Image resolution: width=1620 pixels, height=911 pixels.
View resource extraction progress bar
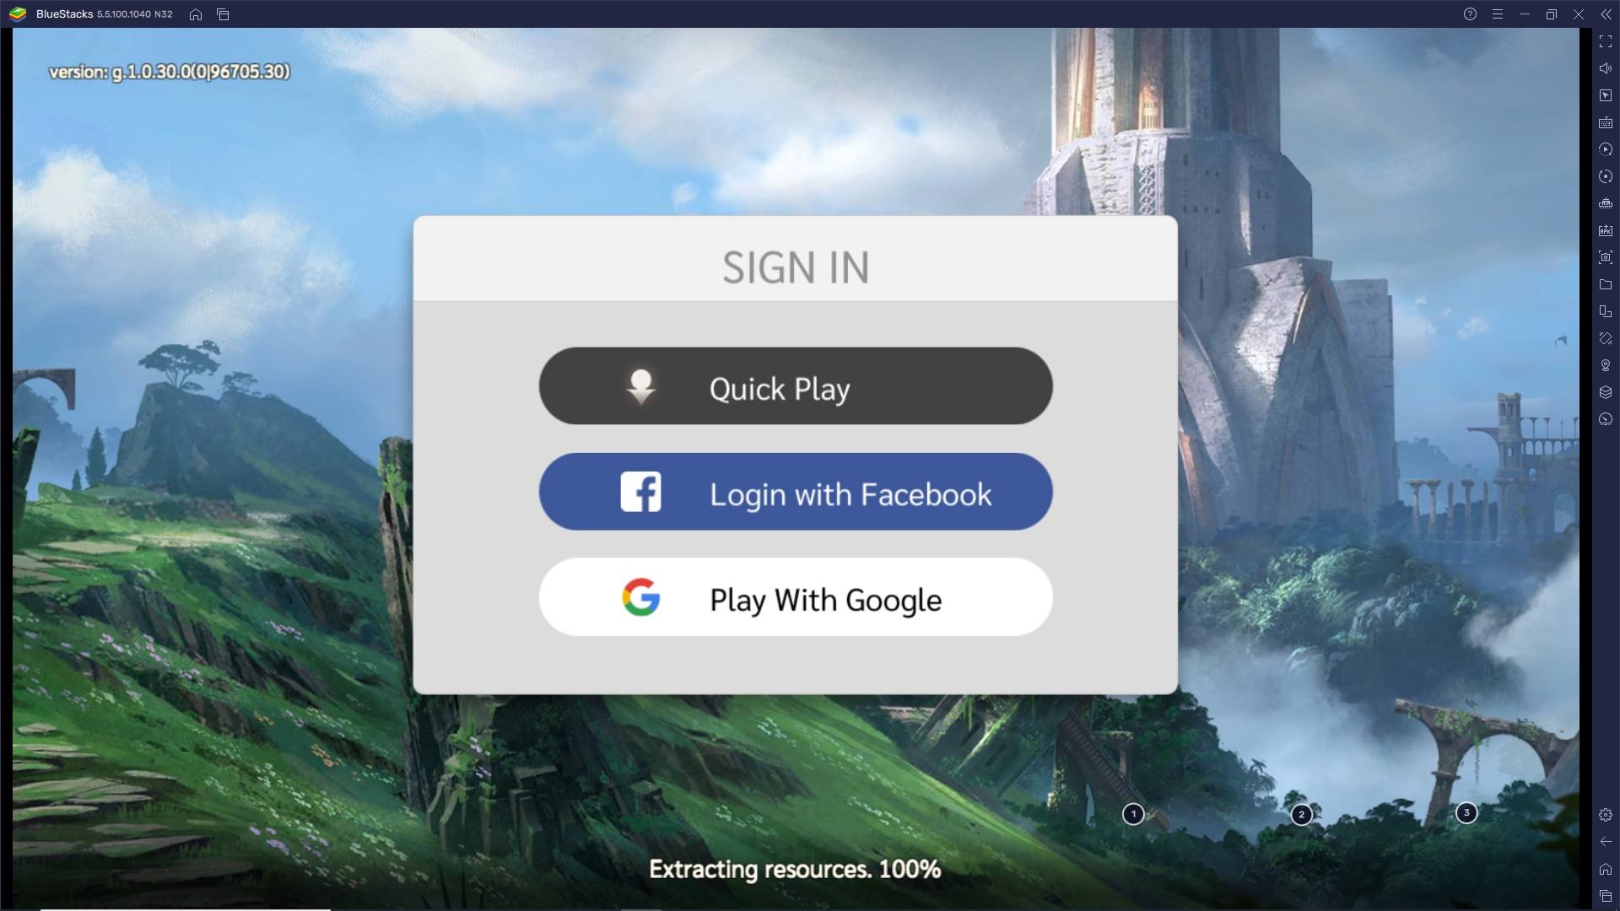(x=796, y=869)
